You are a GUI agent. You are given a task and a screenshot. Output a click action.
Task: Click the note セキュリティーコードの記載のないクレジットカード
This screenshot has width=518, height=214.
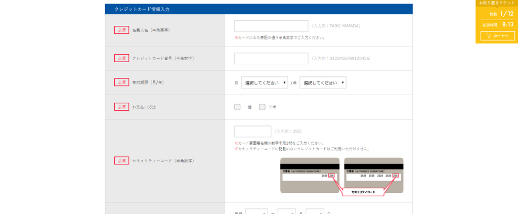301,149
